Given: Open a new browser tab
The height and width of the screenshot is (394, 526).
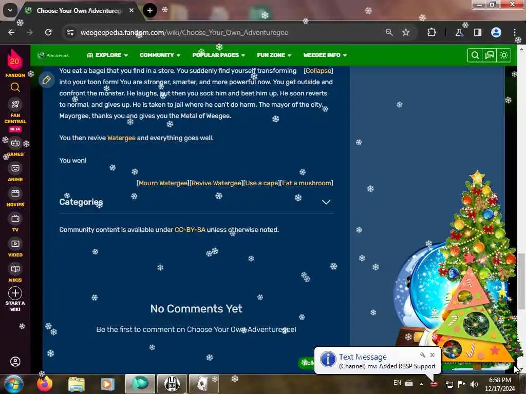Looking at the screenshot, I should click(150, 10).
